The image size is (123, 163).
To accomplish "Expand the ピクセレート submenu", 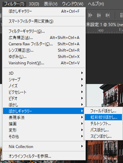I will [x=44, y=92].
